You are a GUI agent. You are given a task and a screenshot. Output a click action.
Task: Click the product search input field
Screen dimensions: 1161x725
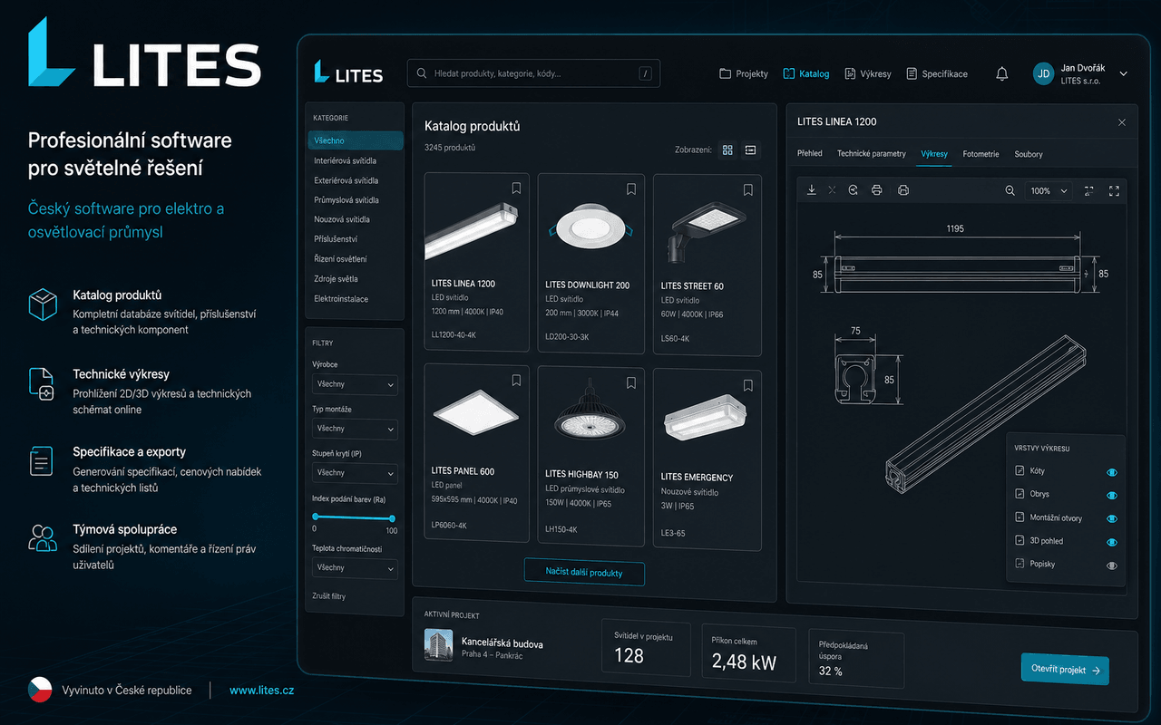[x=533, y=74]
